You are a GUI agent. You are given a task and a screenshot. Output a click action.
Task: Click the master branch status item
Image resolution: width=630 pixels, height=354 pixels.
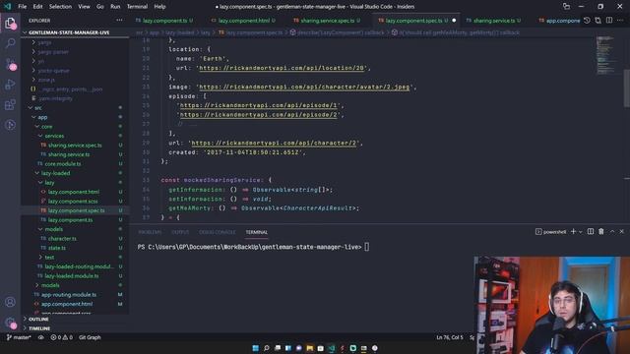(19, 337)
